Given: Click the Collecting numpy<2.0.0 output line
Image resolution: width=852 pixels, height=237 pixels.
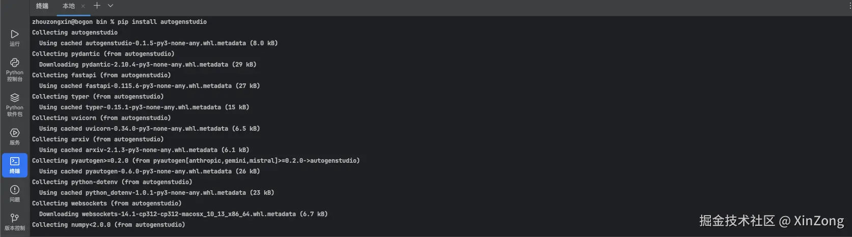Looking at the screenshot, I should point(108,225).
